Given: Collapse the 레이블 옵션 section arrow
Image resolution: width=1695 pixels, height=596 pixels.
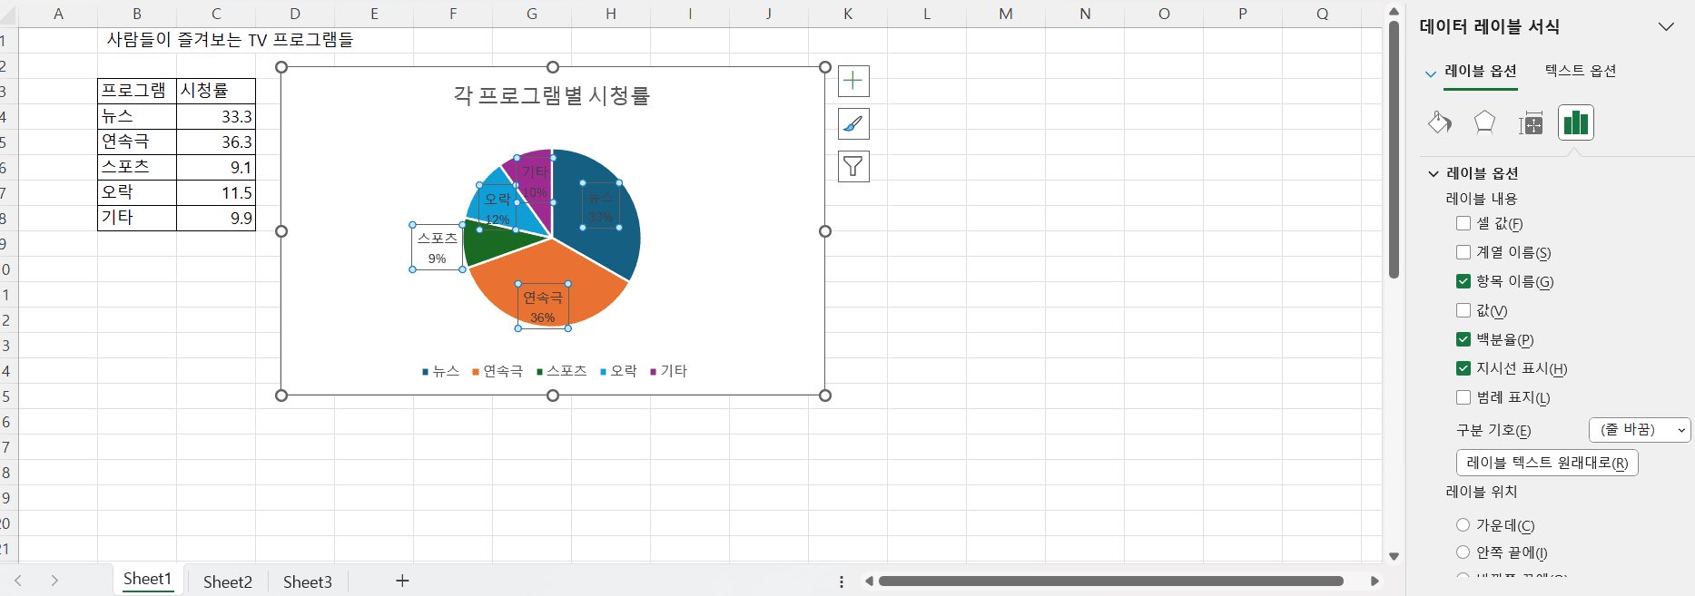Looking at the screenshot, I should 1434,173.
